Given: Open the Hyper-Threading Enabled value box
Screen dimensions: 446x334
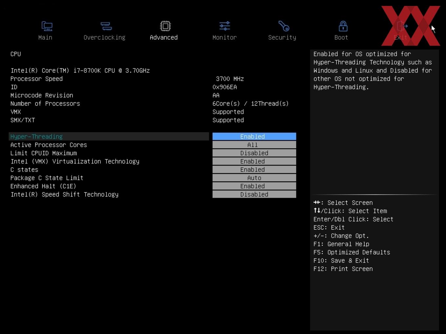Looking at the screenshot, I should coord(254,137).
